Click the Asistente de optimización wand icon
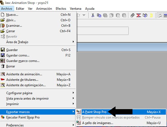This screenshot has width=167, height=127. [3, 85]
